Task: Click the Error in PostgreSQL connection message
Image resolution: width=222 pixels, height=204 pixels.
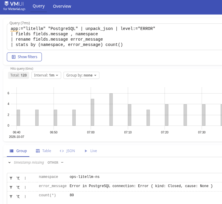Action: pyautogui.click(x=141, y=186)
